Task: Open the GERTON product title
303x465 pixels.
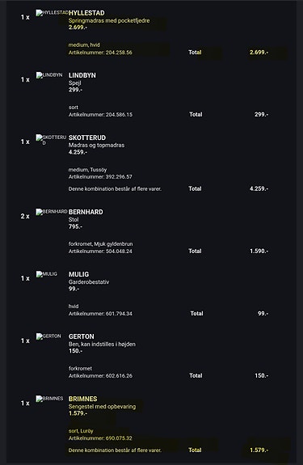Action: point(82,336)
